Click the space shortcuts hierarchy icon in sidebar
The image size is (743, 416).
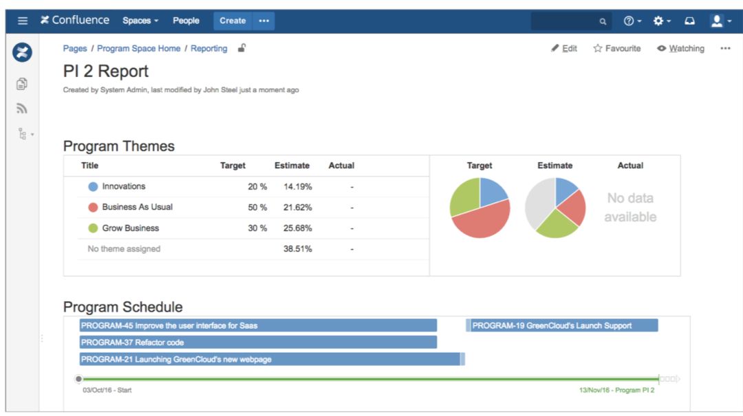coord(21,133)
